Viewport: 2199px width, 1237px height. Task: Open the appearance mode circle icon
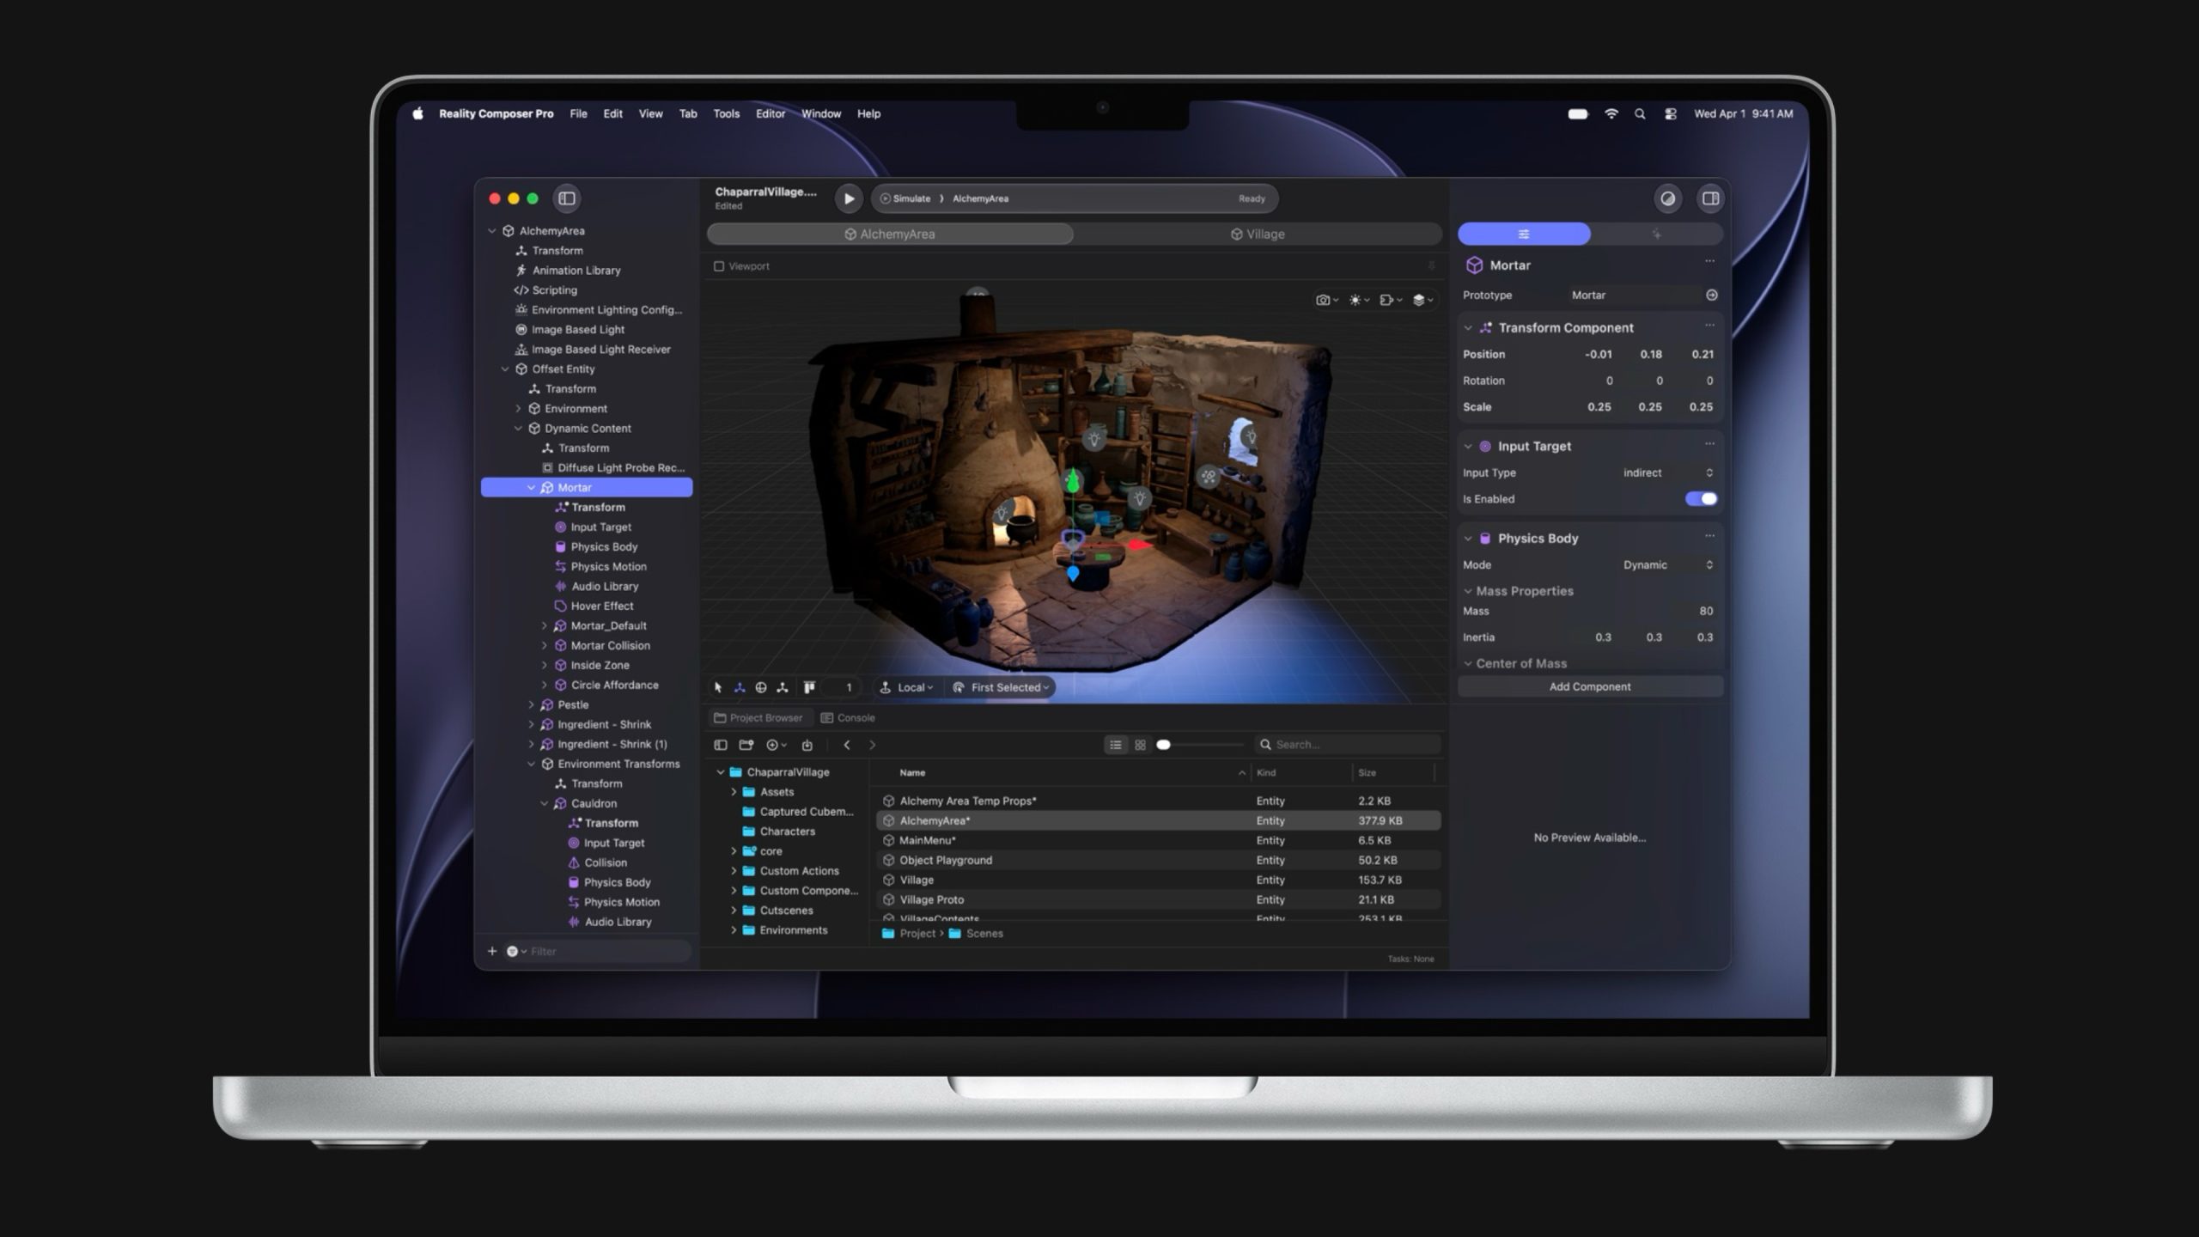click(1667, 198)
